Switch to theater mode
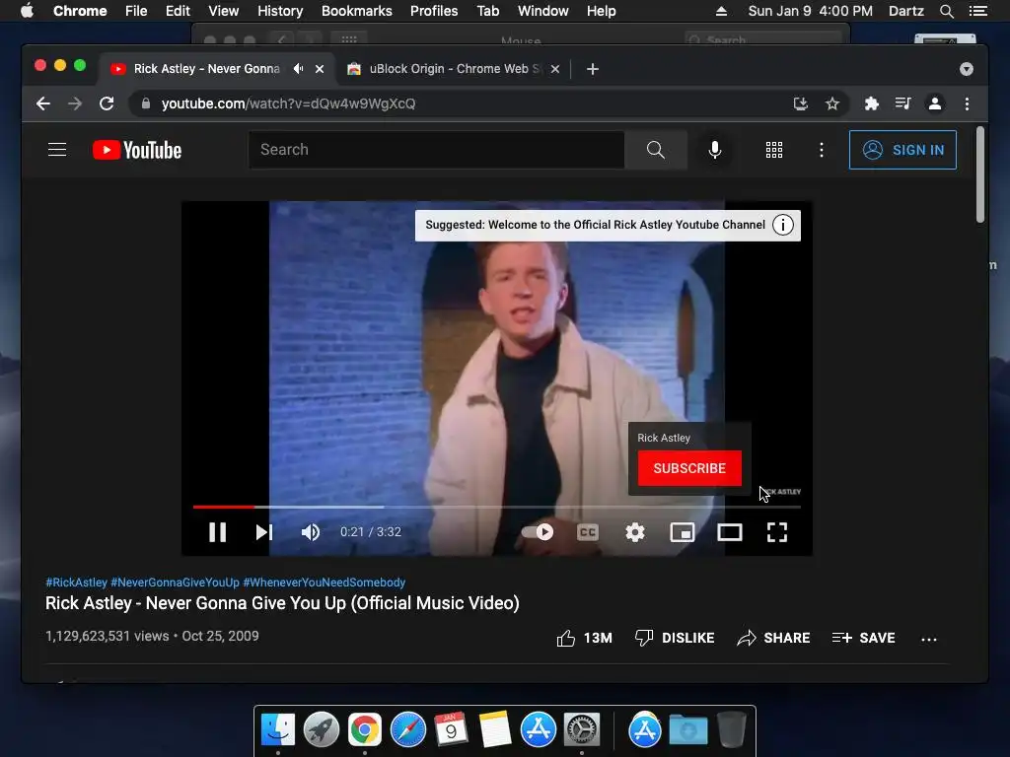The image size is (1010, 757). 730,532
